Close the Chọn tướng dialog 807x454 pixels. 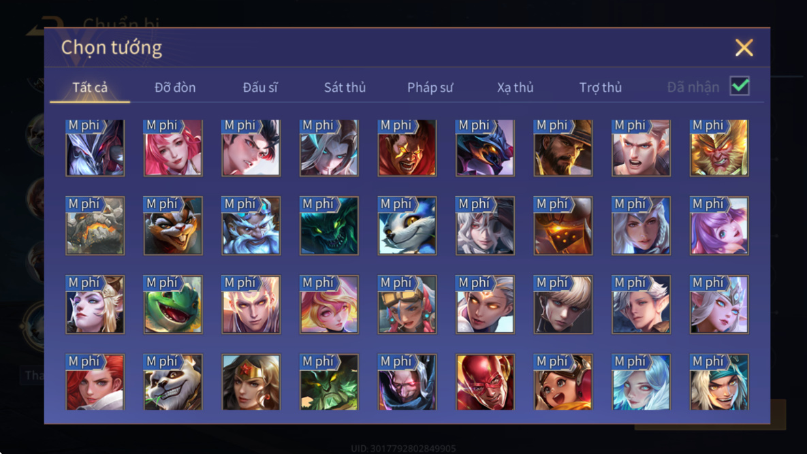pos(744,48)
